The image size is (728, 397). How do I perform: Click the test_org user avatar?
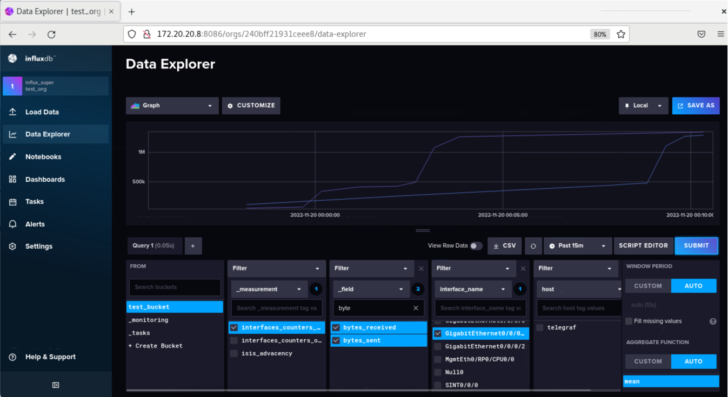pos(12,86)
